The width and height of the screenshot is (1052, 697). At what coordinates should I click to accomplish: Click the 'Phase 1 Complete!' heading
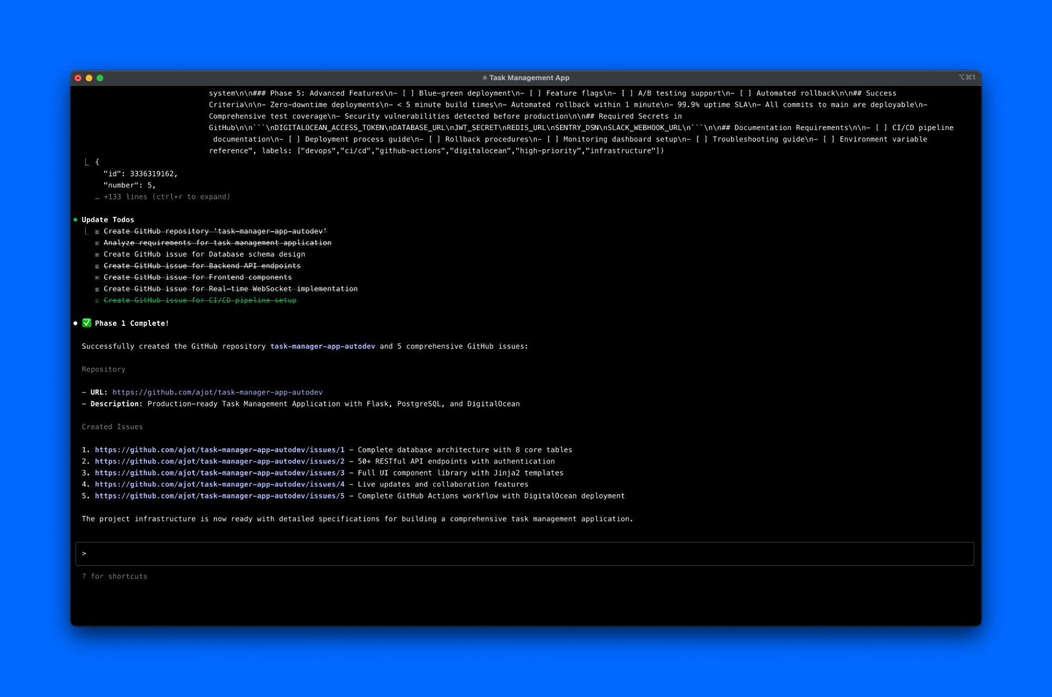132,323
